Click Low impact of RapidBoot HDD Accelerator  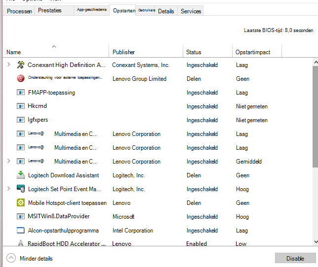(241, 243)
